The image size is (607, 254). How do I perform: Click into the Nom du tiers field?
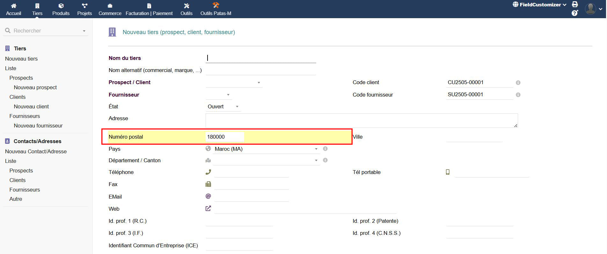pyautogui.click(x=261, y=58)
